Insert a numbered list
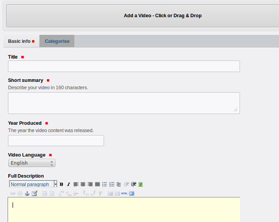Image resolution: width=279 pixels, height=222 pixels. 112,184
